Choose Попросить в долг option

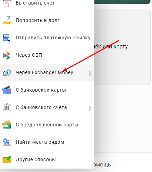[x=47, y=20]
